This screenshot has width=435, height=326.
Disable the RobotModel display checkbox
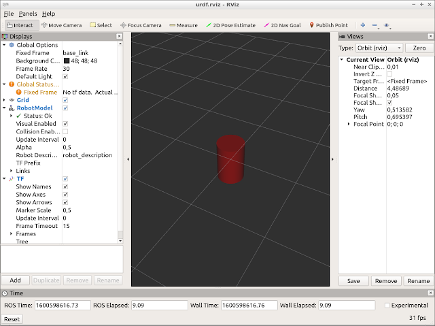[65, 108]
